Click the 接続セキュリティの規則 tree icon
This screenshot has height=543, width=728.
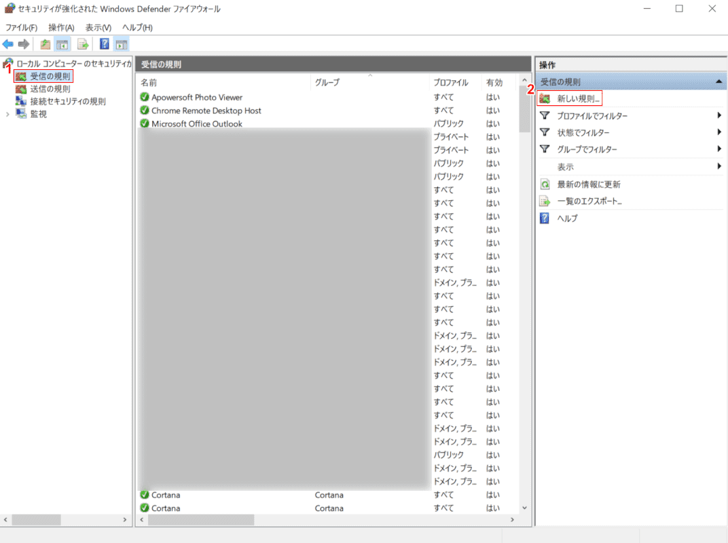click(x=21, y=101)
